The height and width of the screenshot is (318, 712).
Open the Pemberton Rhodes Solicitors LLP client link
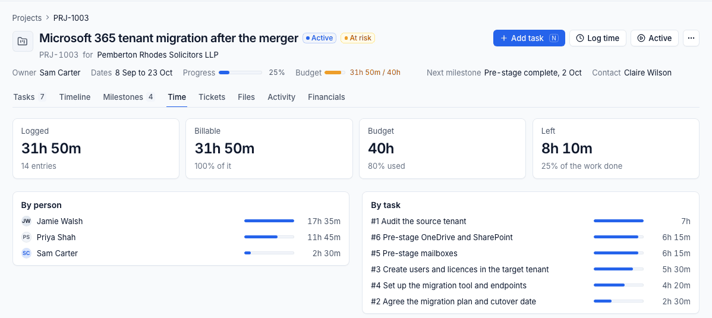[x=157, y=55]
